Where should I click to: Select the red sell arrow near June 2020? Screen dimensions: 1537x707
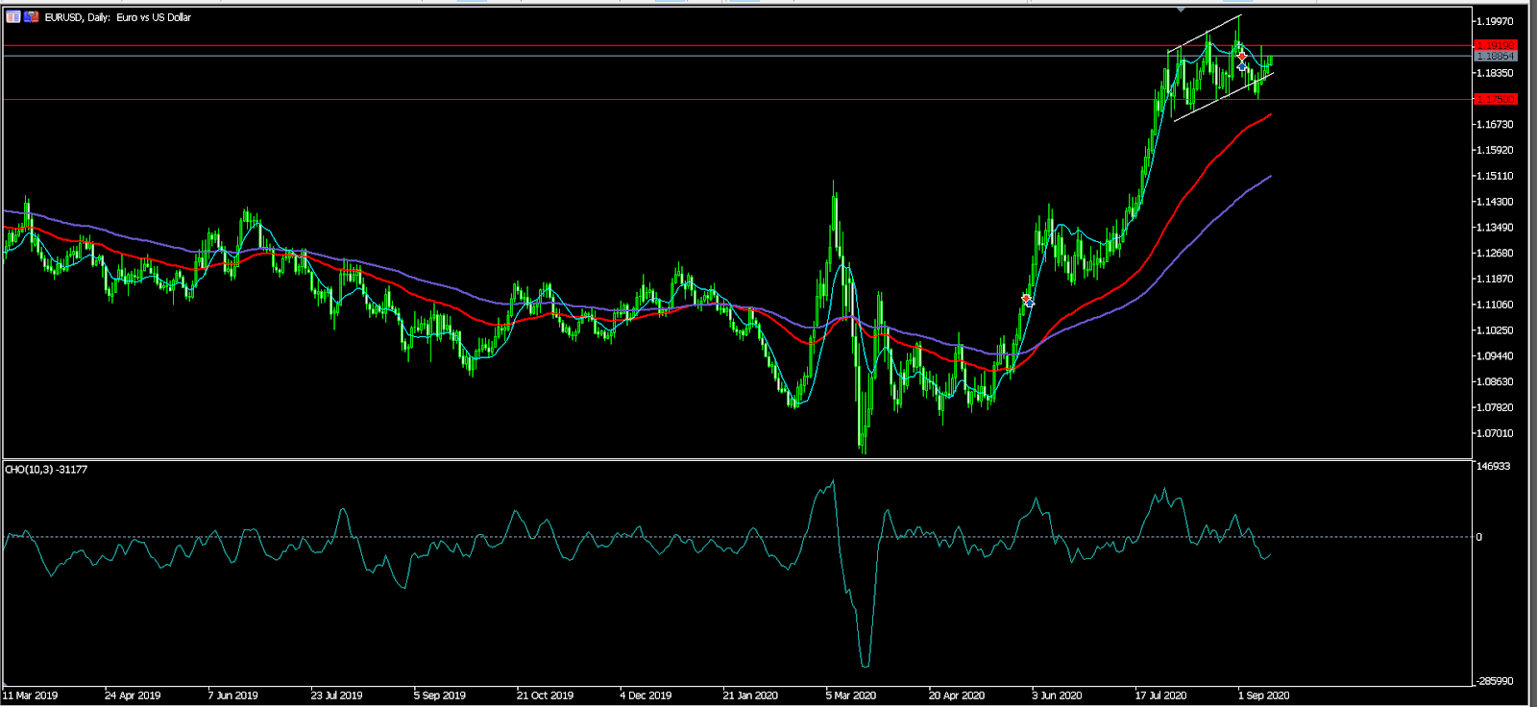(x=1026, y=299)
